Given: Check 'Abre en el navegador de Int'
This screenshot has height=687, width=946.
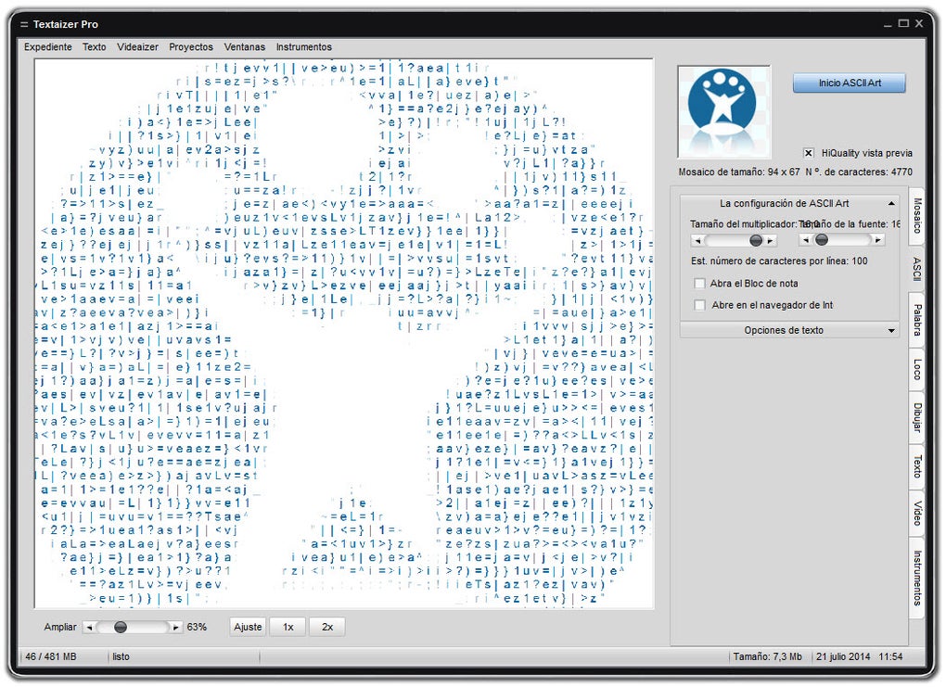Looking at the screenshot, I should tap(698, 304).
